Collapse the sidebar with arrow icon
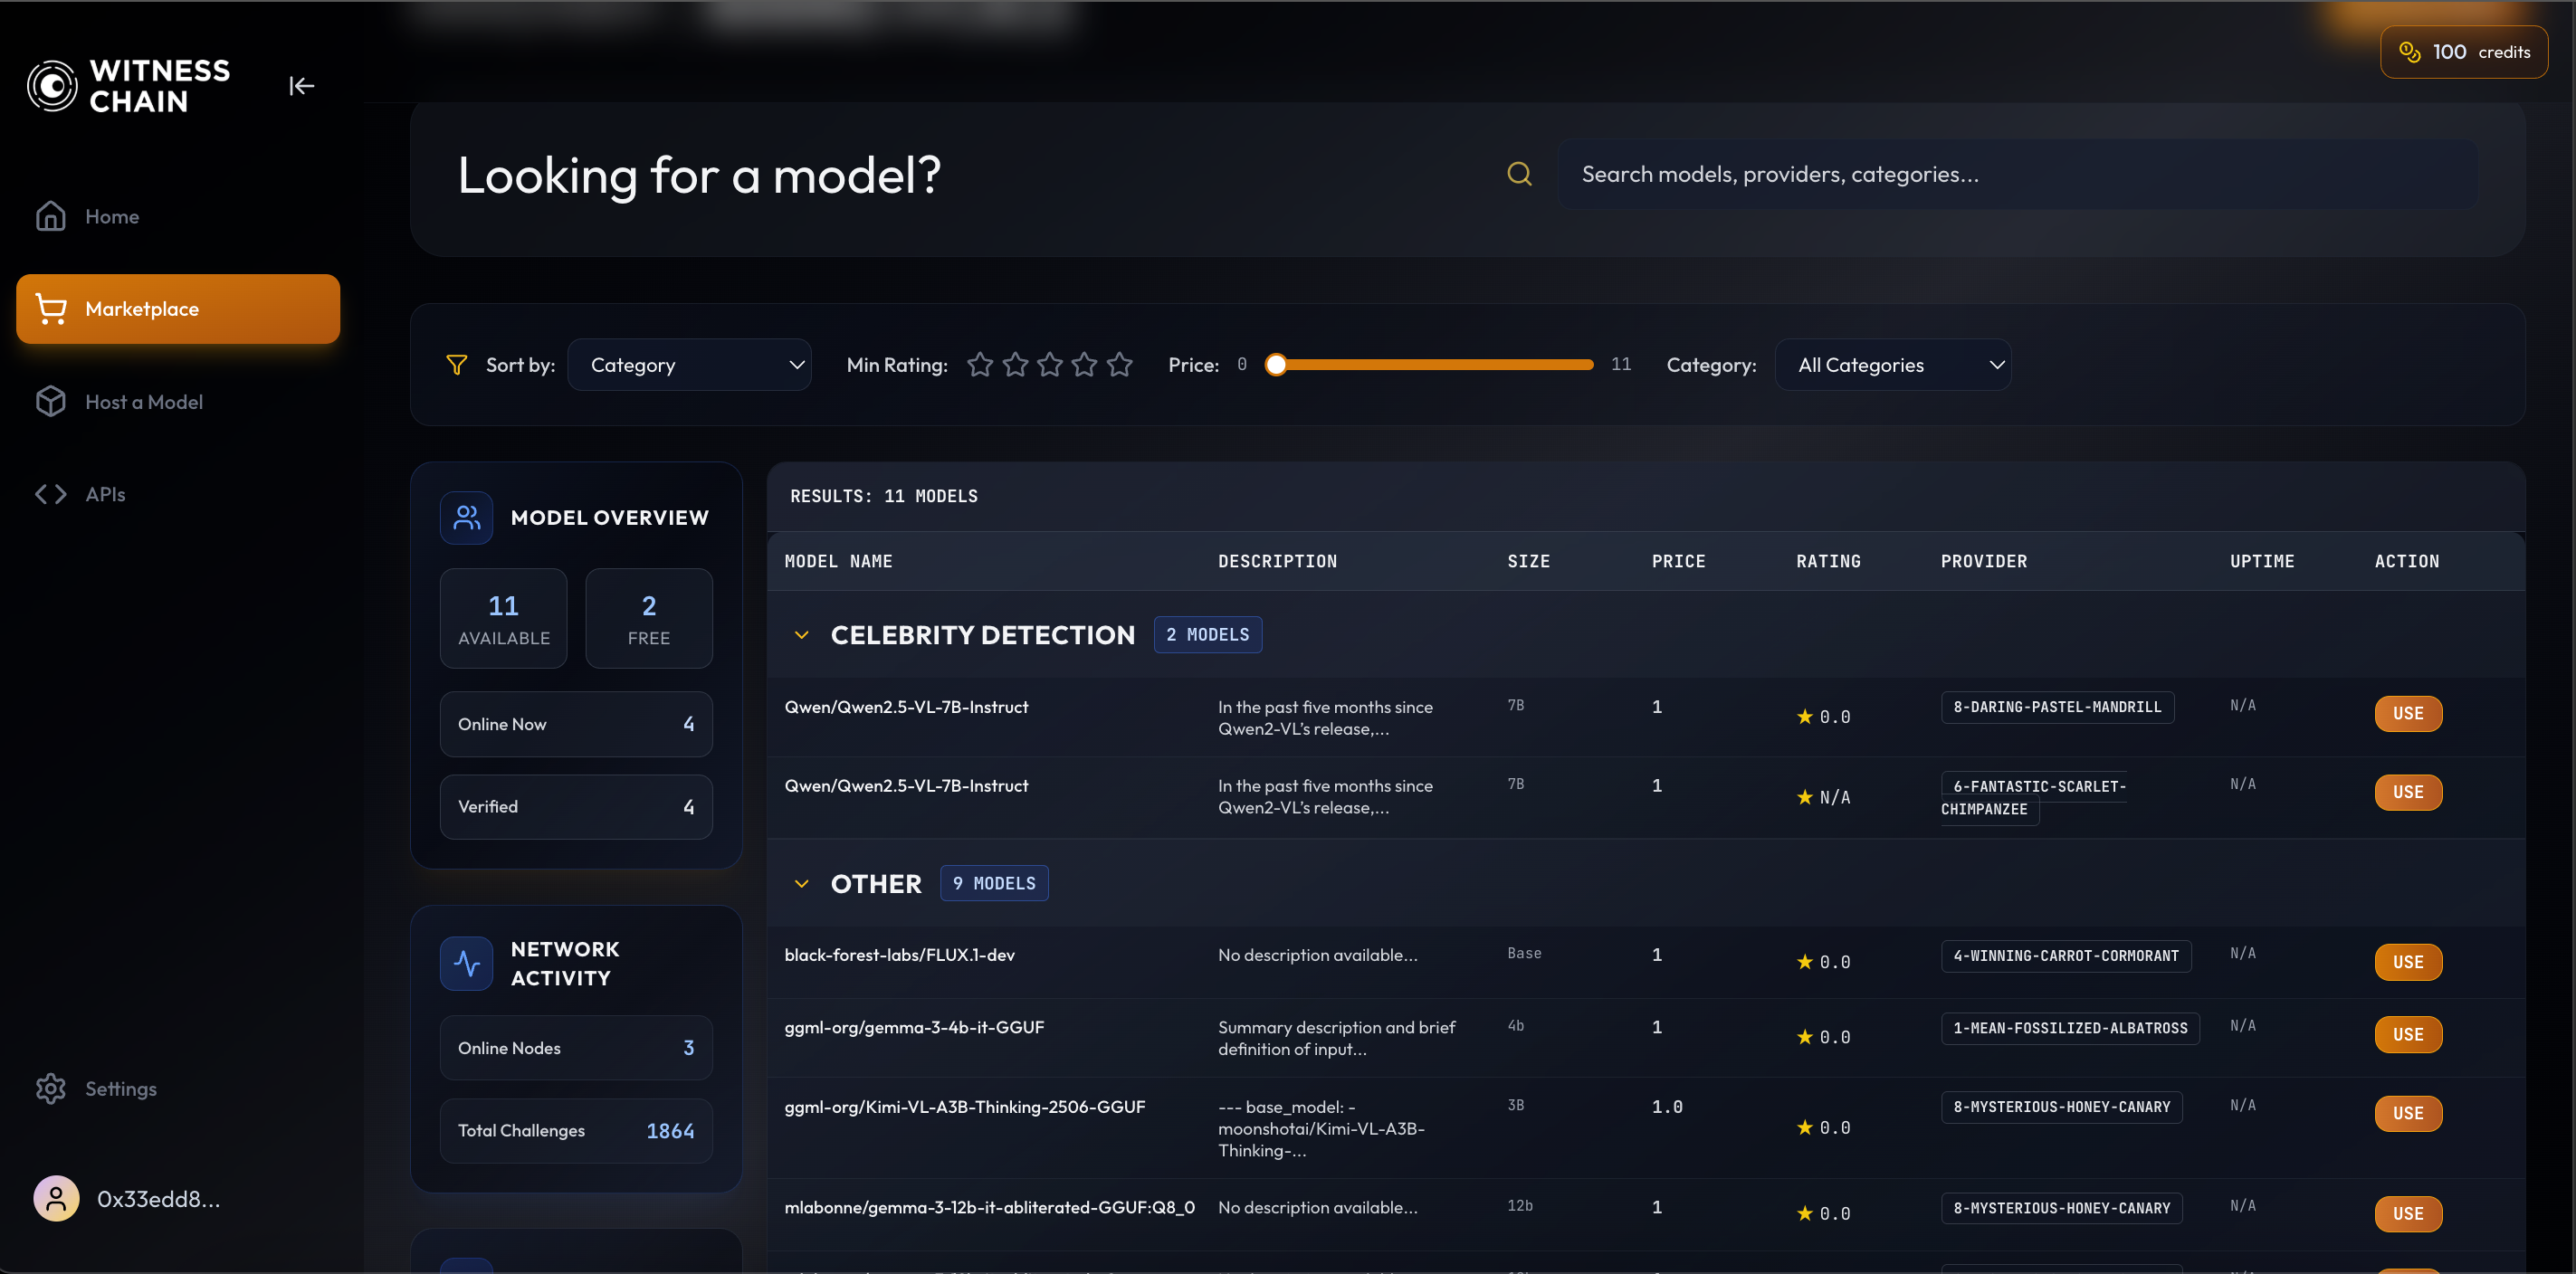The width and height of the screenshot is (2576, 1274). (301, 86)
